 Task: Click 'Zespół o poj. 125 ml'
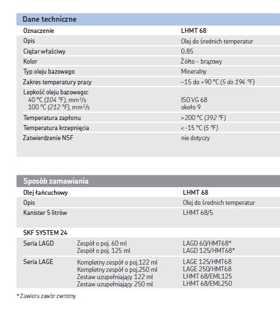104,251
